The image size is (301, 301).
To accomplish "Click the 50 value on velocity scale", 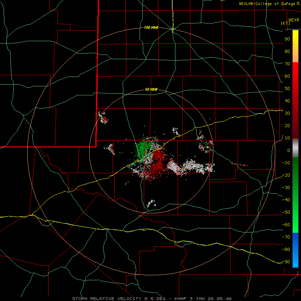I will click(287, 89).
